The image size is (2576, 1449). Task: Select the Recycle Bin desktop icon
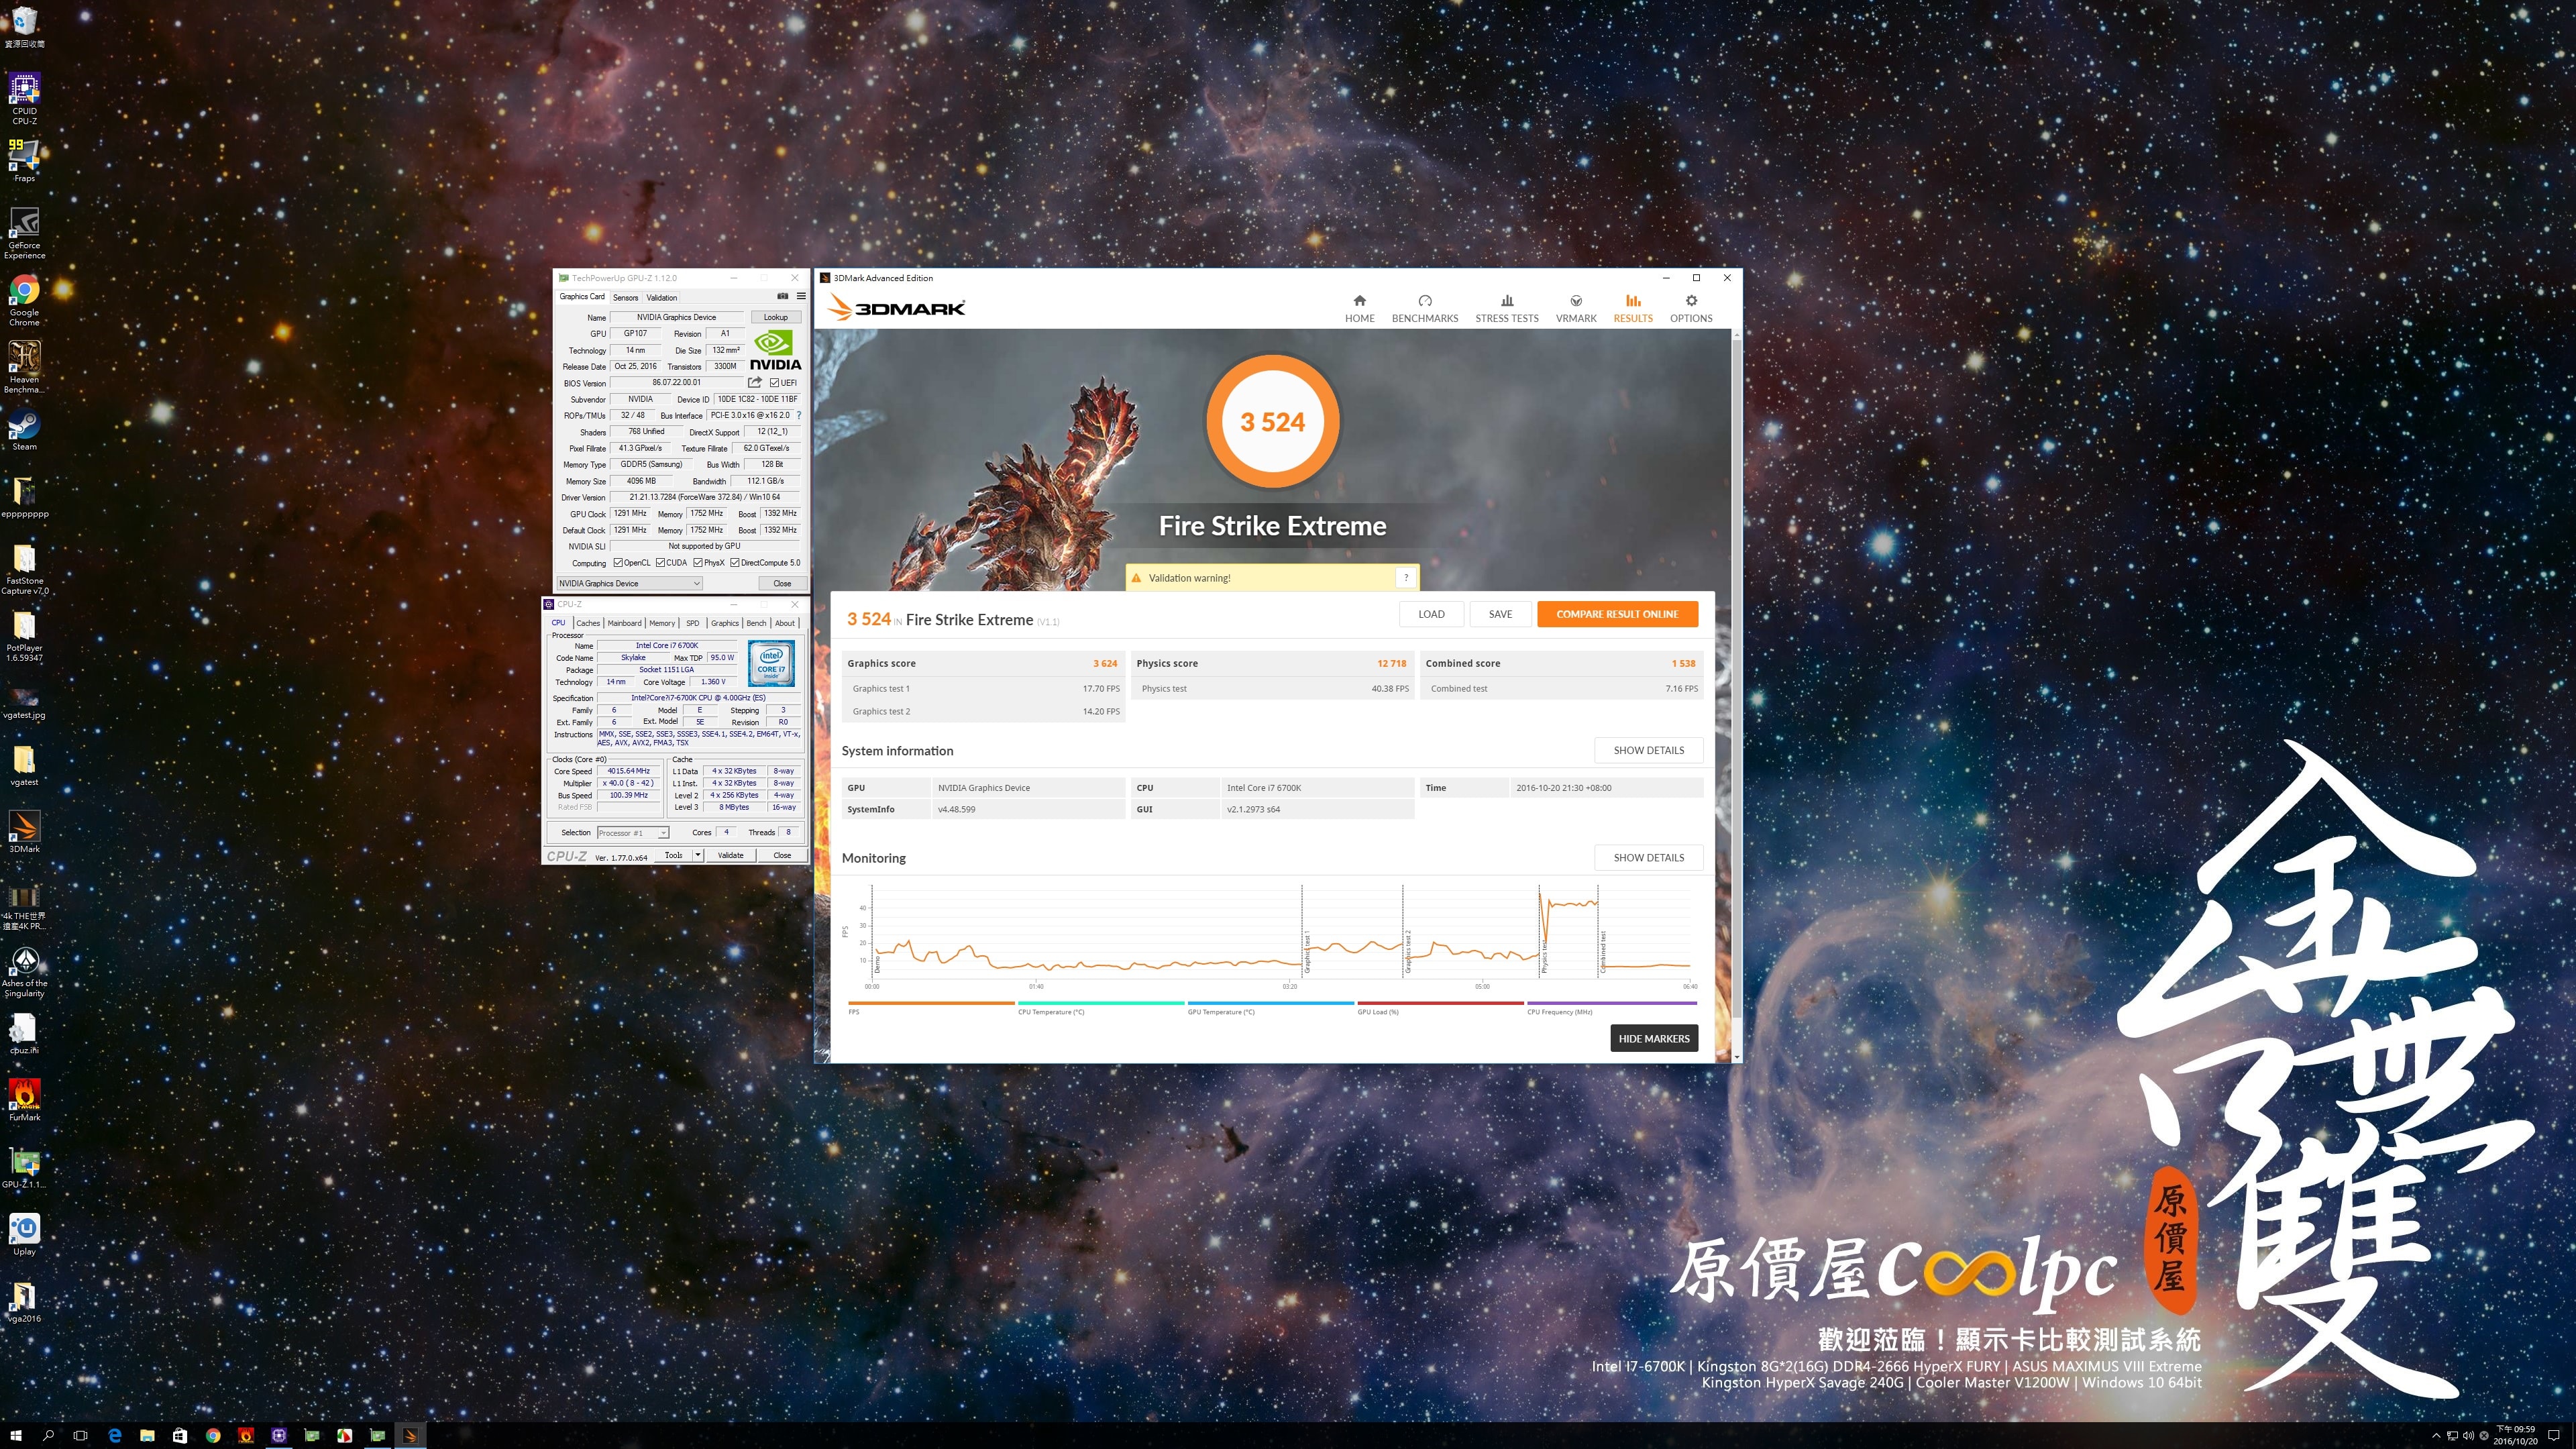tap(24, 26)
